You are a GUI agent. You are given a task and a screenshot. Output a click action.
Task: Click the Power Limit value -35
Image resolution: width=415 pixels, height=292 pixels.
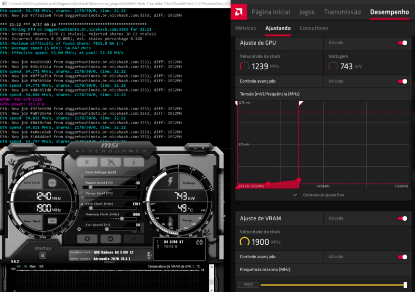(137, 183)
